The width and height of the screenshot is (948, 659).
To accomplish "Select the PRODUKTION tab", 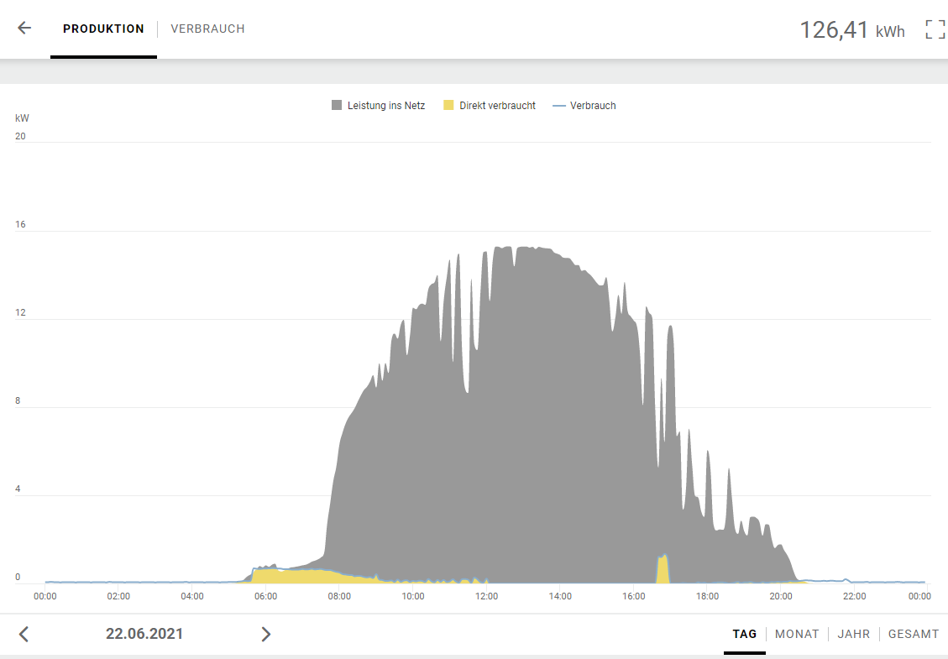I will (103, 29).
